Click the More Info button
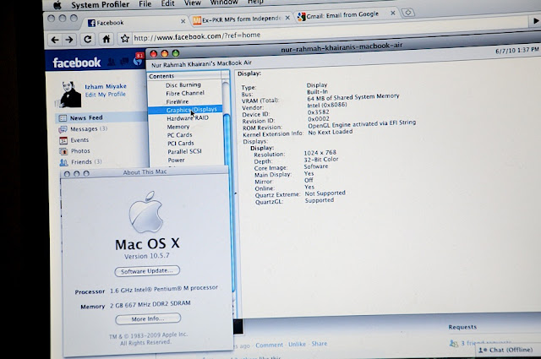The height and width of the screenshot is (359, 541). coord(148,318)
